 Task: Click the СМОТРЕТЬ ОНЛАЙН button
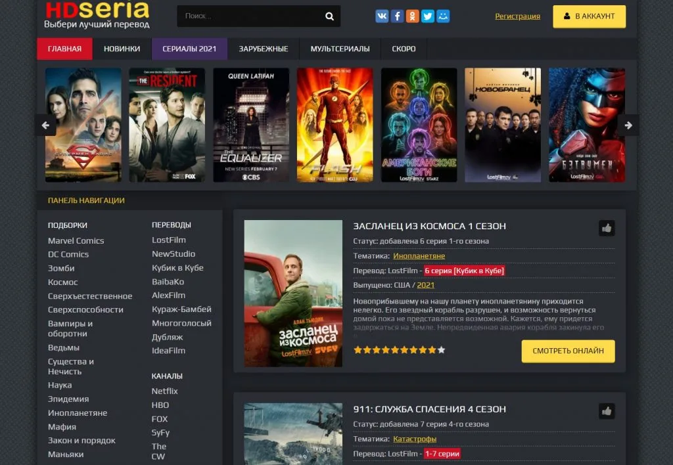(568, 351)
